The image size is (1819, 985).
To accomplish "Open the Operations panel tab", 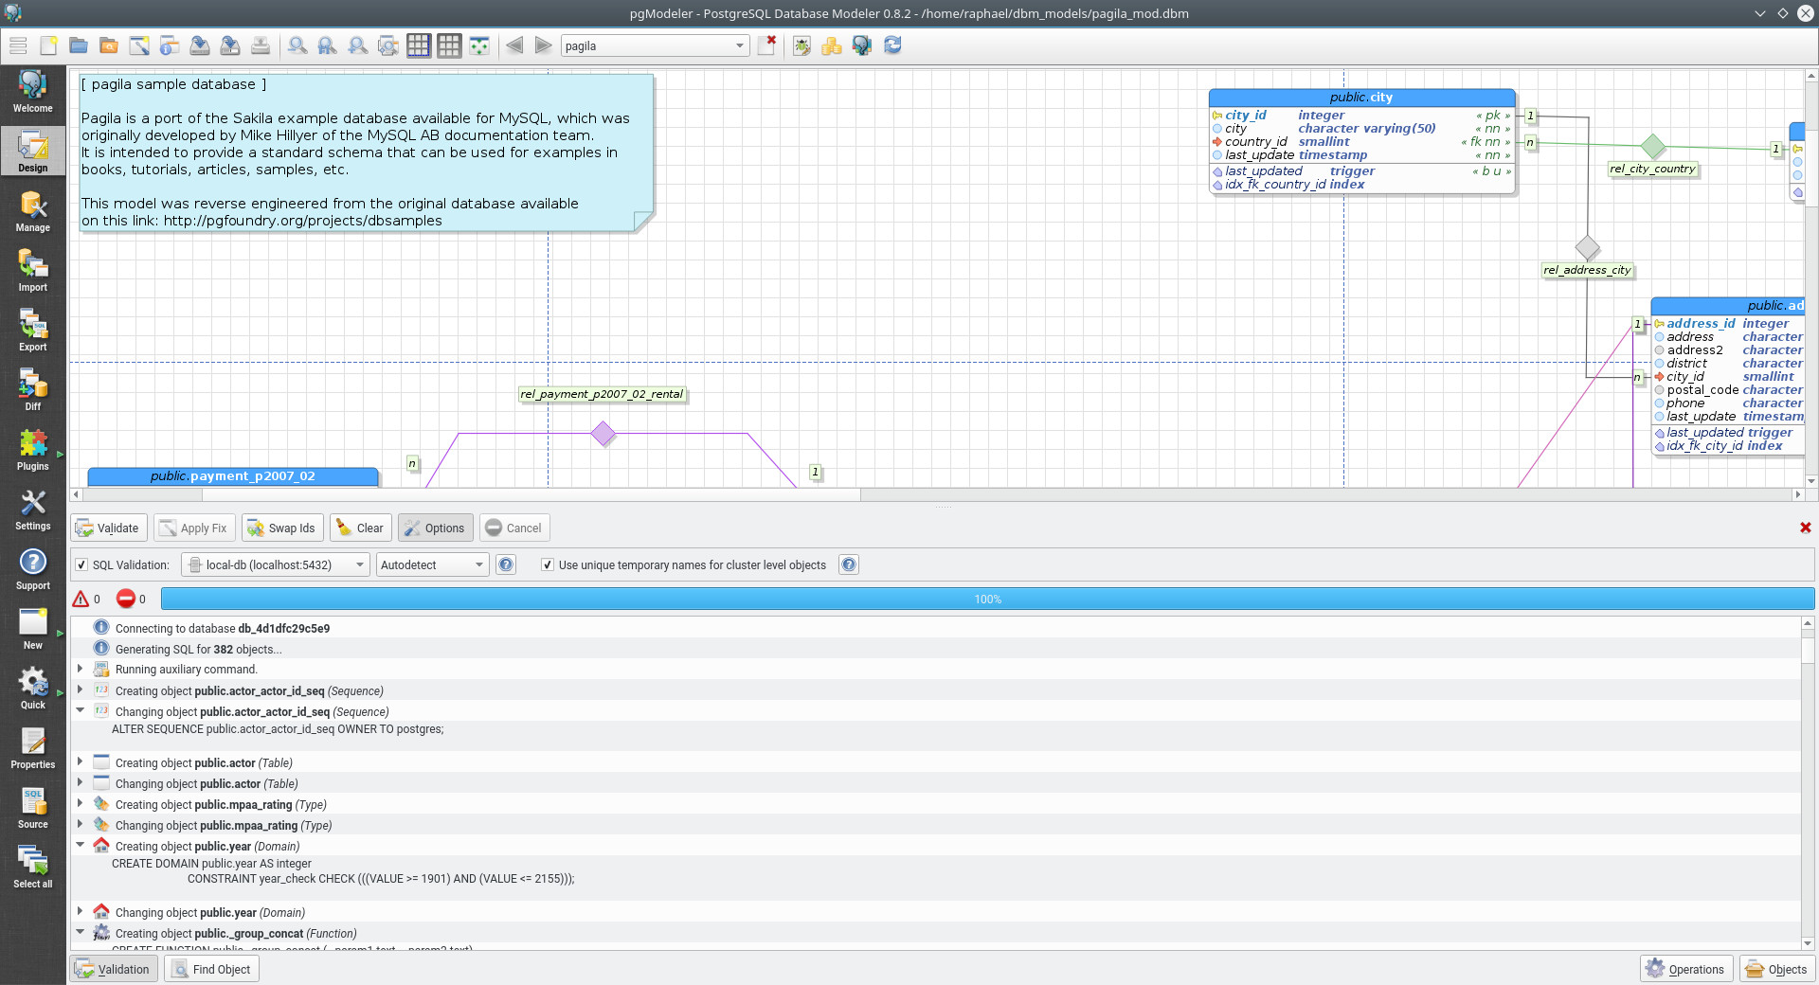I will pos(1686,969).
